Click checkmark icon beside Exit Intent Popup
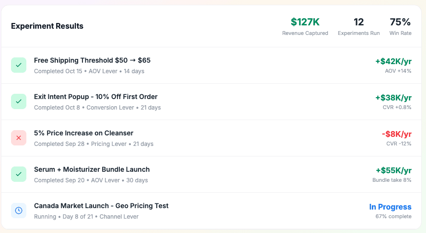 (19, 101)
